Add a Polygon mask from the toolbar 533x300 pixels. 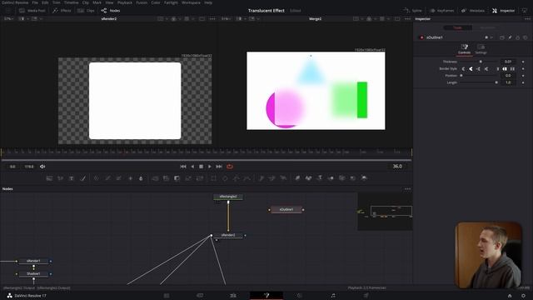[236, 178]
